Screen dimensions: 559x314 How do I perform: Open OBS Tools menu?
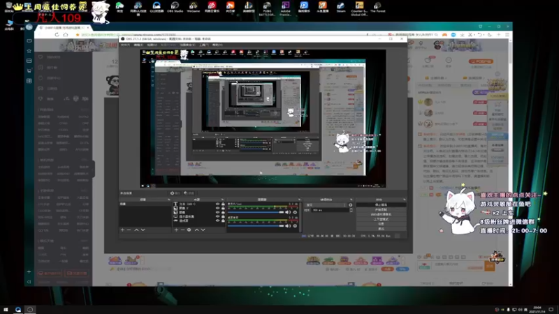pyautogui.click(x=204, y=45)
